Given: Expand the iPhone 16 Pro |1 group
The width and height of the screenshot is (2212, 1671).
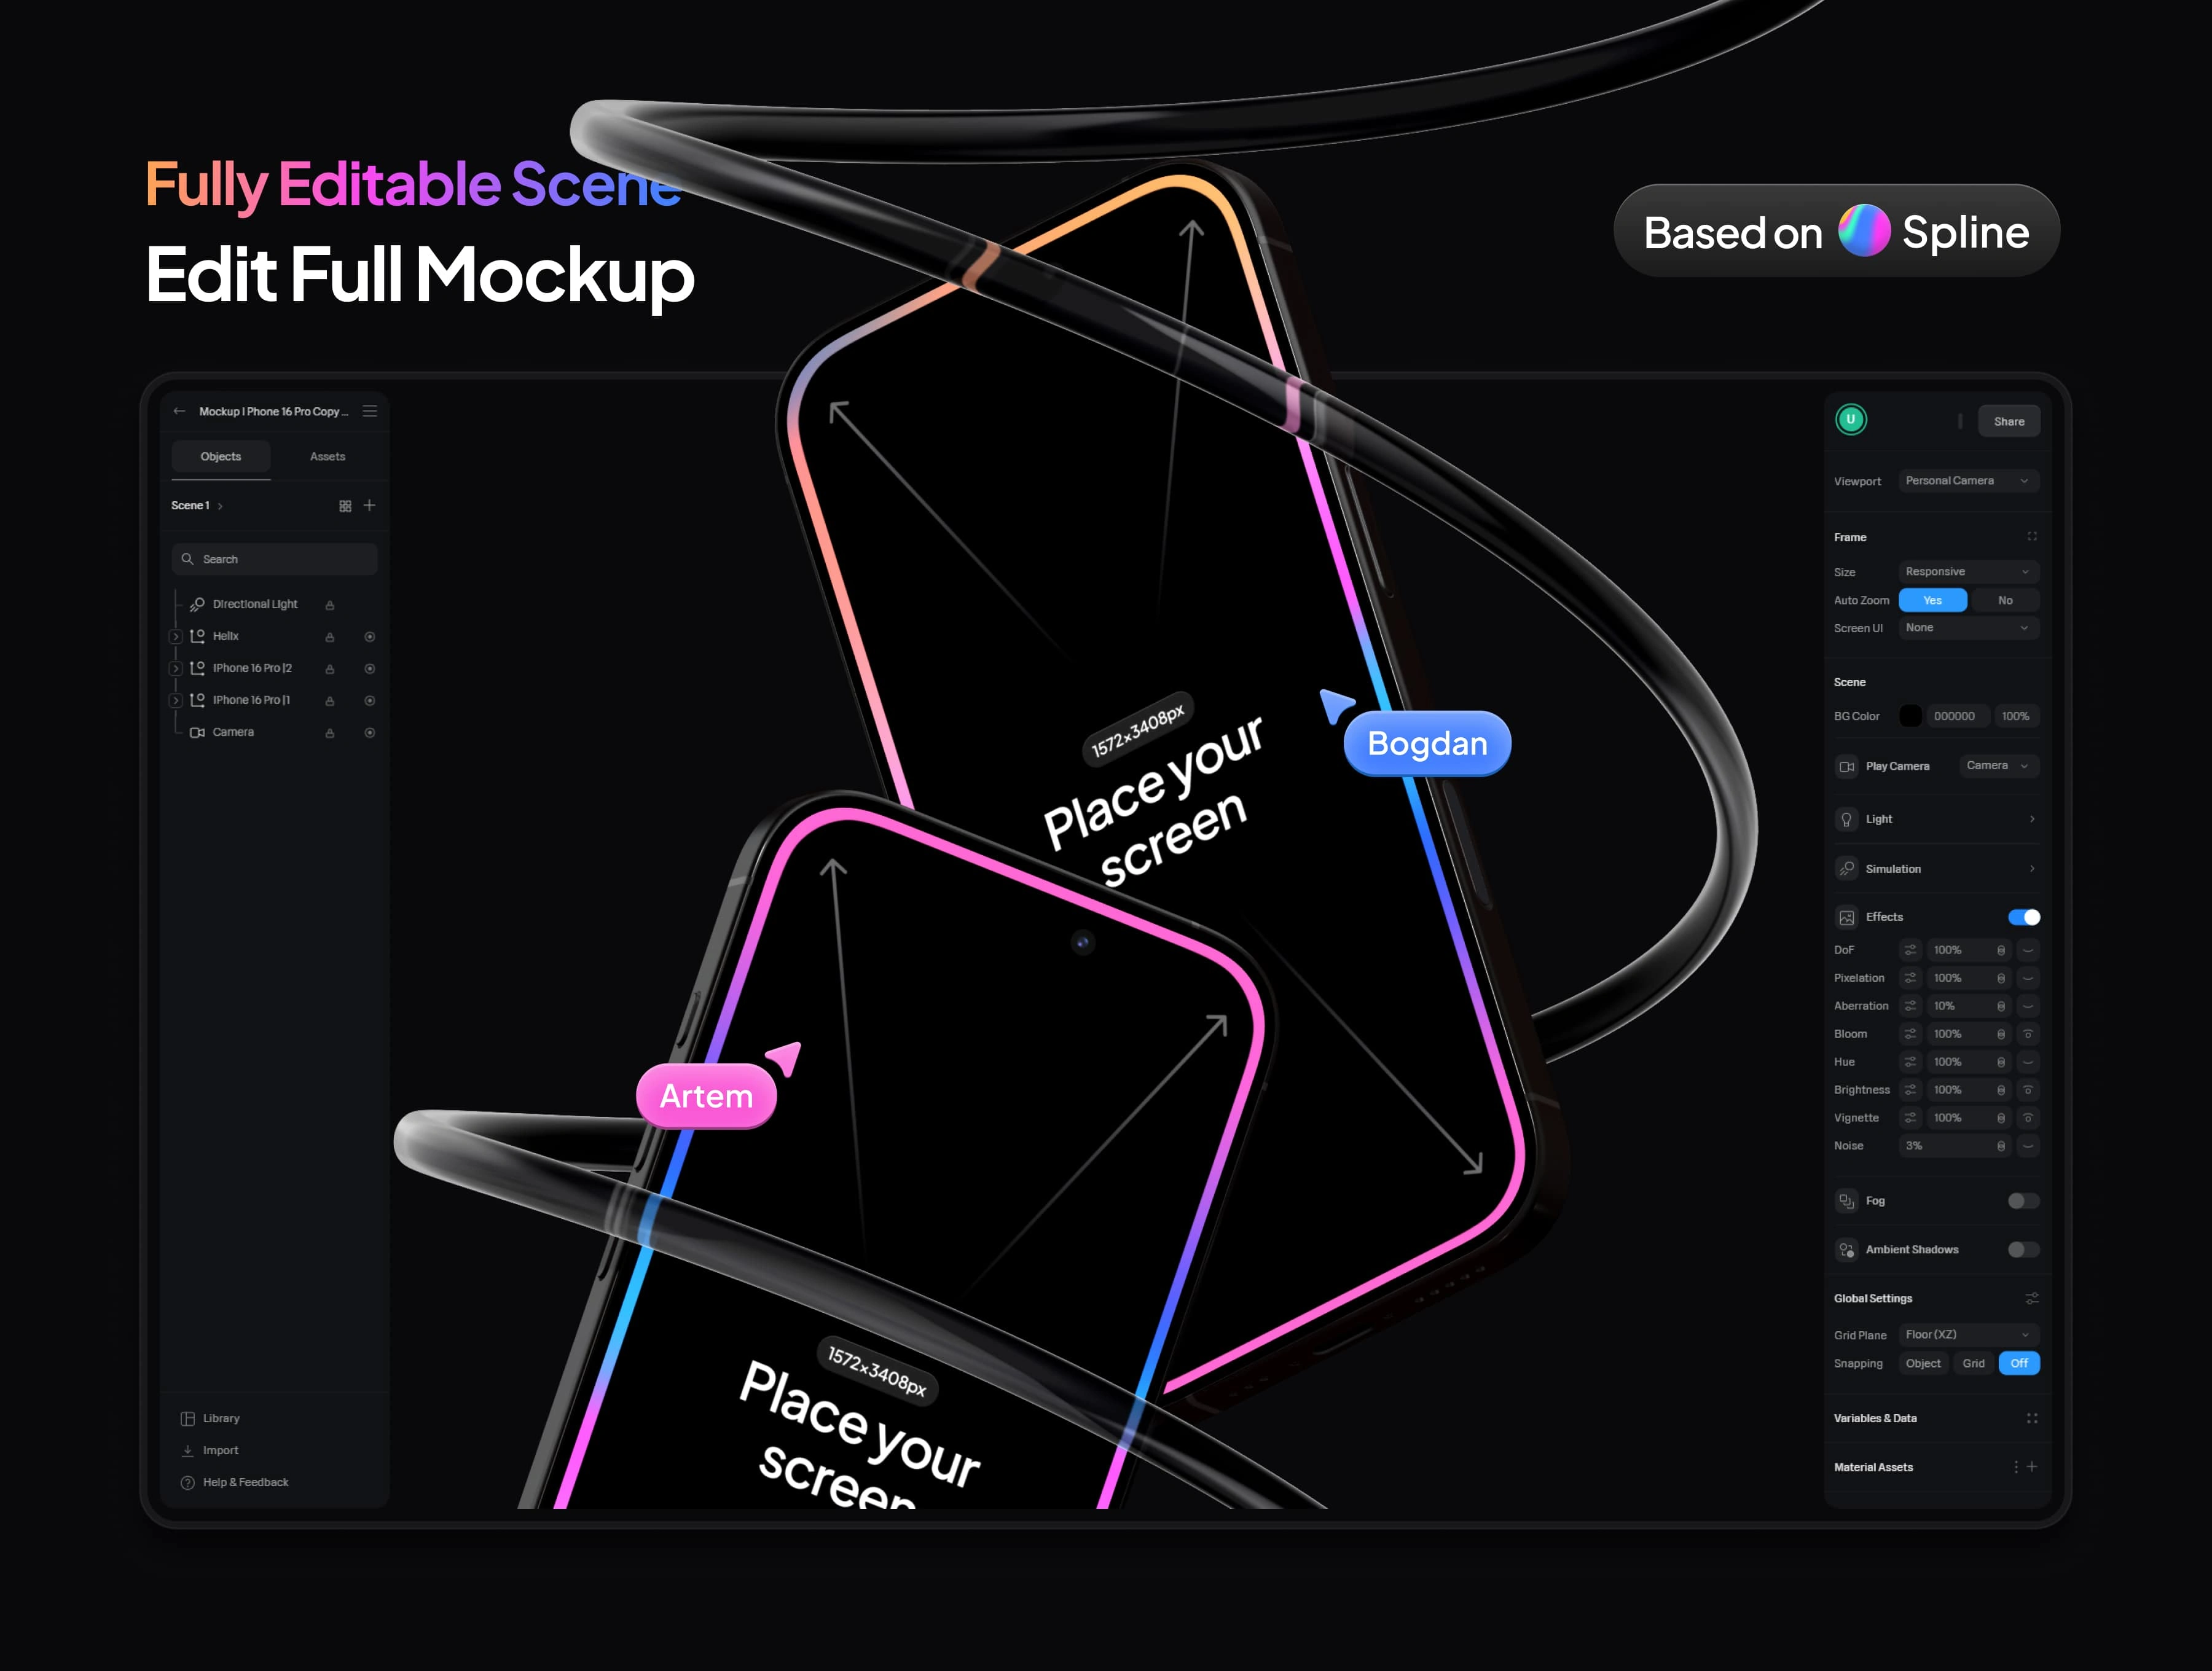Looking at the screenshot, I should click(176, 701).
